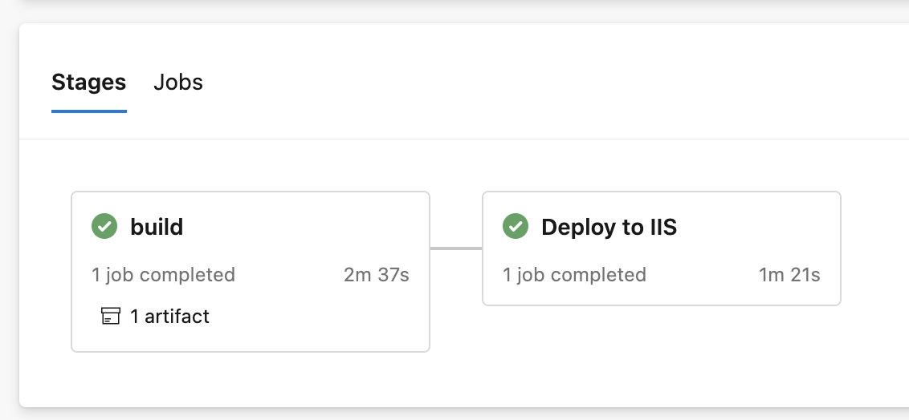Open the Deploy to IIS stage title
The height and width of the screenshot is (420, 909).
(x=609, y=227)
